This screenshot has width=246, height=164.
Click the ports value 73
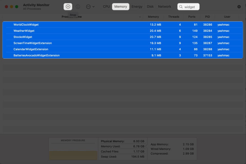pos(196,55)
